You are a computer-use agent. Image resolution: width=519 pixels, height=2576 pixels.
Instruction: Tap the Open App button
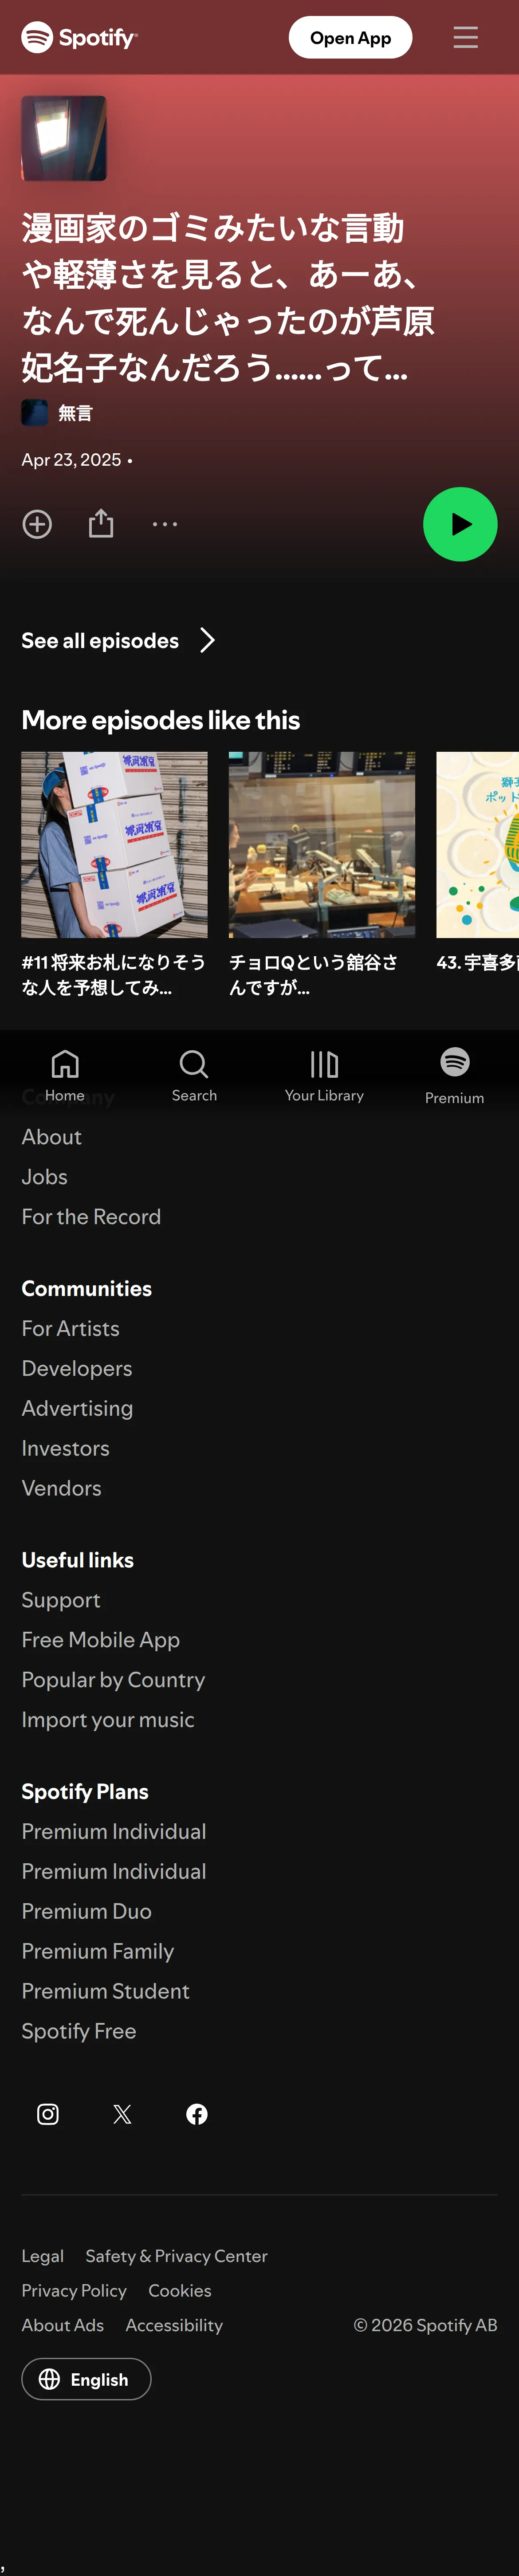(x=350, y=37)
